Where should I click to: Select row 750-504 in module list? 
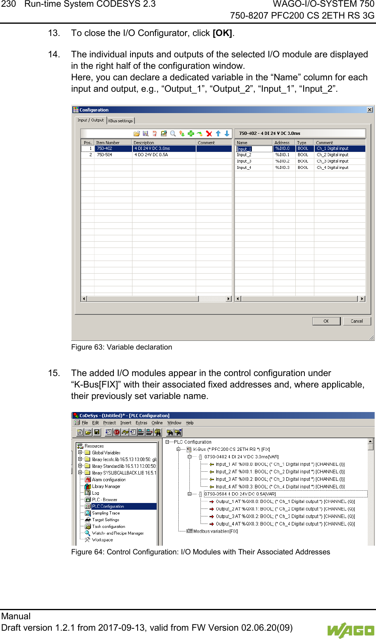click(x=156, y=155)
